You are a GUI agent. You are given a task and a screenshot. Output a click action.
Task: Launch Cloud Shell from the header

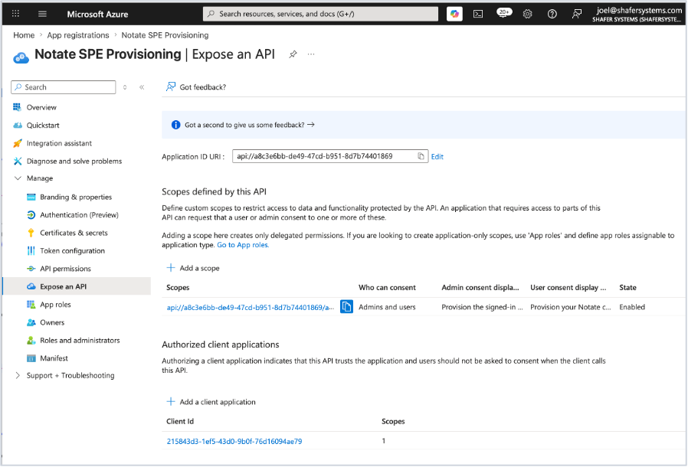coord(478,14)
